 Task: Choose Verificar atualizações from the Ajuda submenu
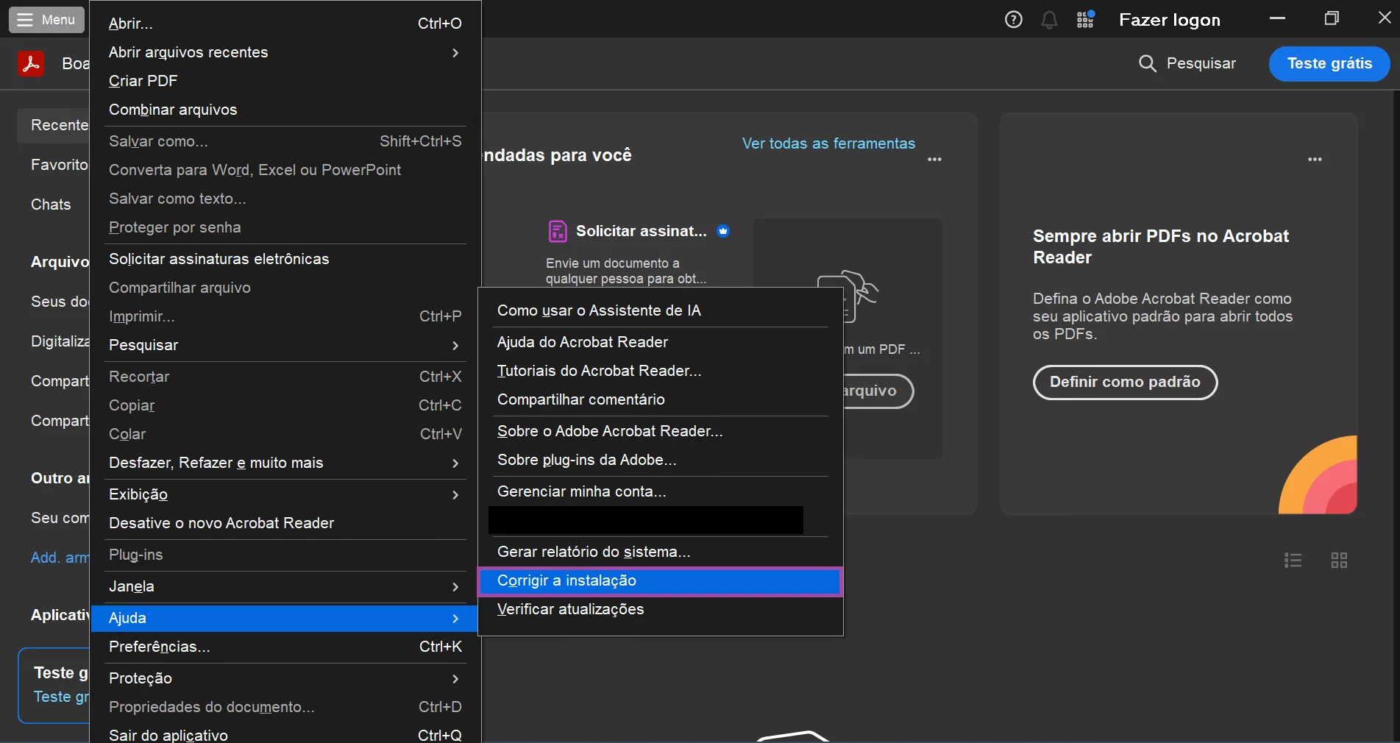coord(570,609)
